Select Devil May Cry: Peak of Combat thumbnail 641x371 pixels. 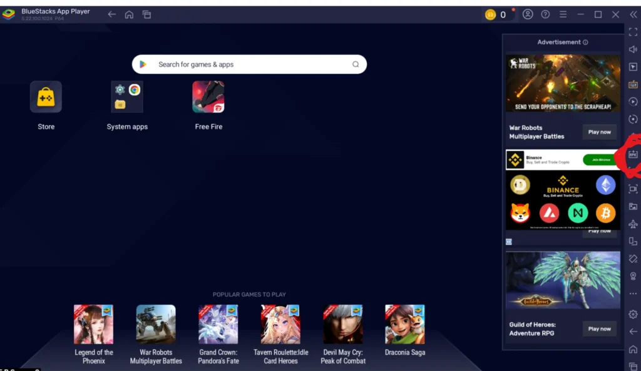[343, 324]
